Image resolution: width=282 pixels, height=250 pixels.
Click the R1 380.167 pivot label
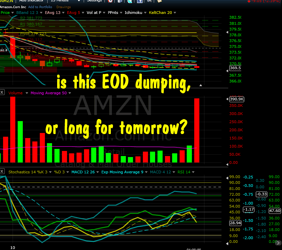tap(31, 24)
